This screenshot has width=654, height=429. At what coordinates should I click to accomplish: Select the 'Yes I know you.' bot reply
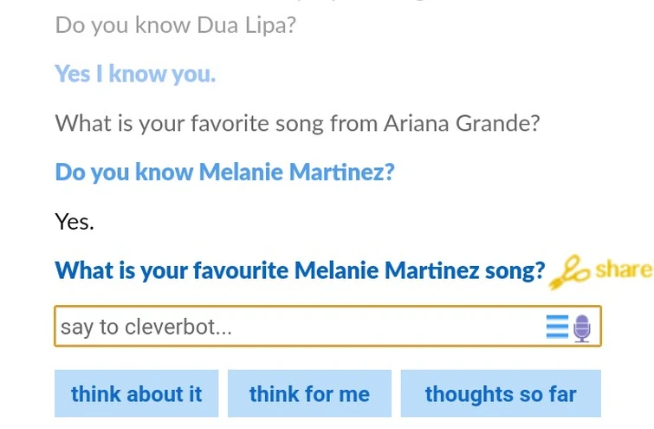coord(135,75)
